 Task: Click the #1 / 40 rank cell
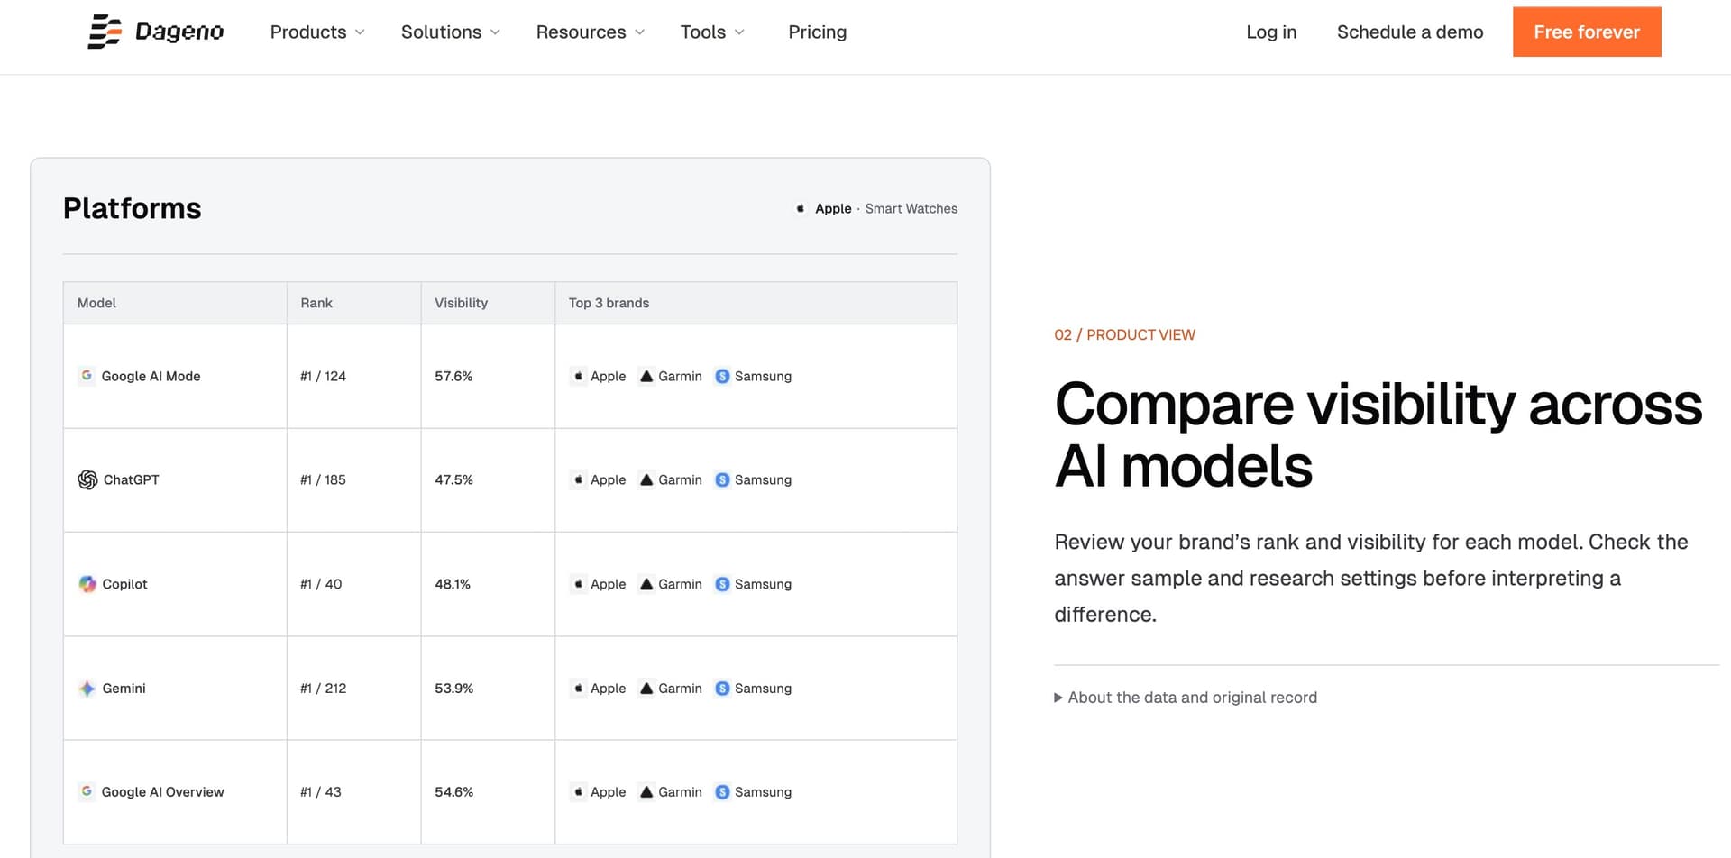click(321, 584)
